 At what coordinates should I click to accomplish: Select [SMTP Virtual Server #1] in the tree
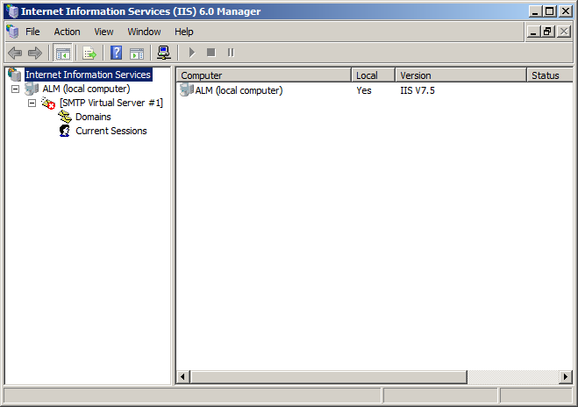tap(111, 103)
